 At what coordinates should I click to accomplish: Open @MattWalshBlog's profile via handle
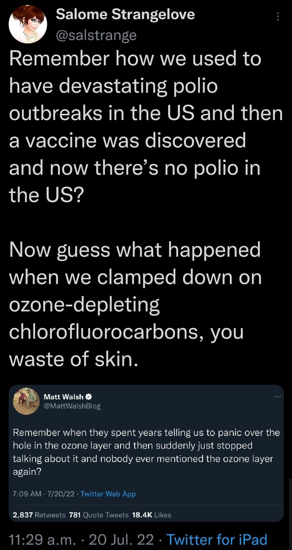(72, 406)
